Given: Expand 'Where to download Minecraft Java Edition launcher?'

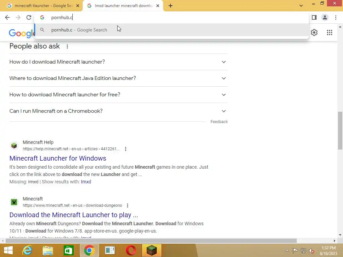Looking at the screenshot, I should (x=118, y=78).
